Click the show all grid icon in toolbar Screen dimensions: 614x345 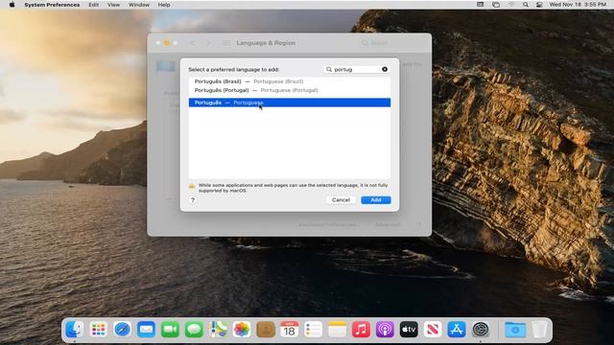(x=226, y=42)
